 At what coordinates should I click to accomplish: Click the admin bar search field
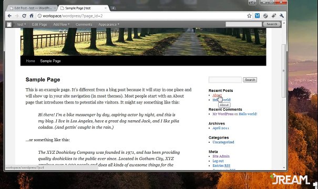click(x=243, y=24)
